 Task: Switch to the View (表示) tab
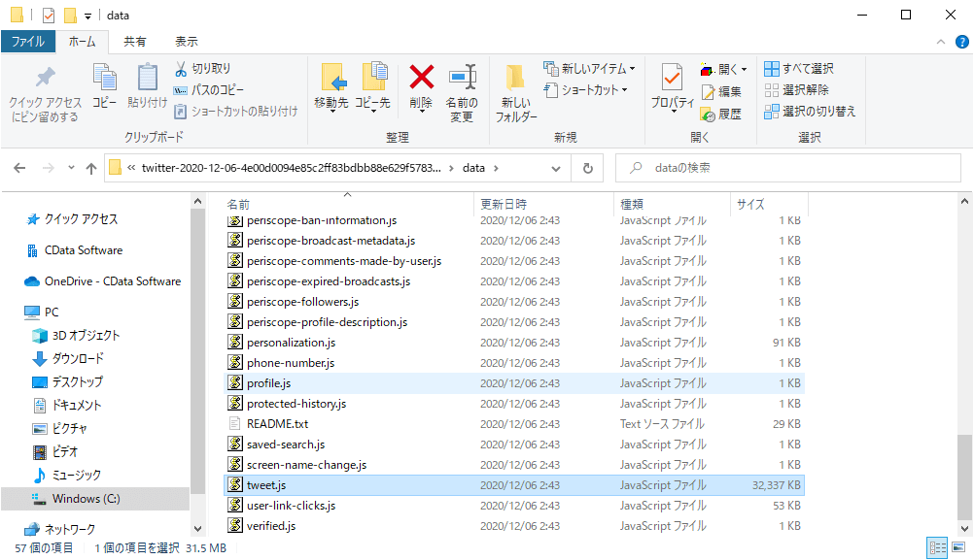tap(187, 42)
